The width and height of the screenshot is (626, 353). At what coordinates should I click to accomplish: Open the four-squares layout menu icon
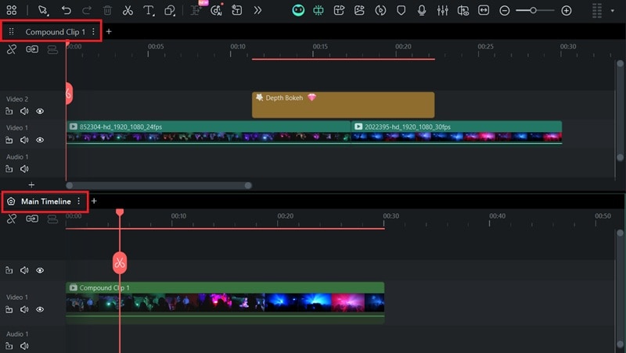[12, 10]
